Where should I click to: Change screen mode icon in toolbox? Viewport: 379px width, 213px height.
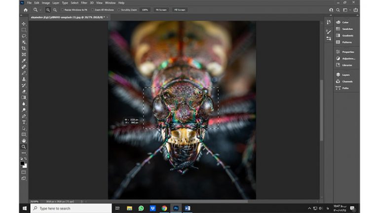click(x=24, y=178)
